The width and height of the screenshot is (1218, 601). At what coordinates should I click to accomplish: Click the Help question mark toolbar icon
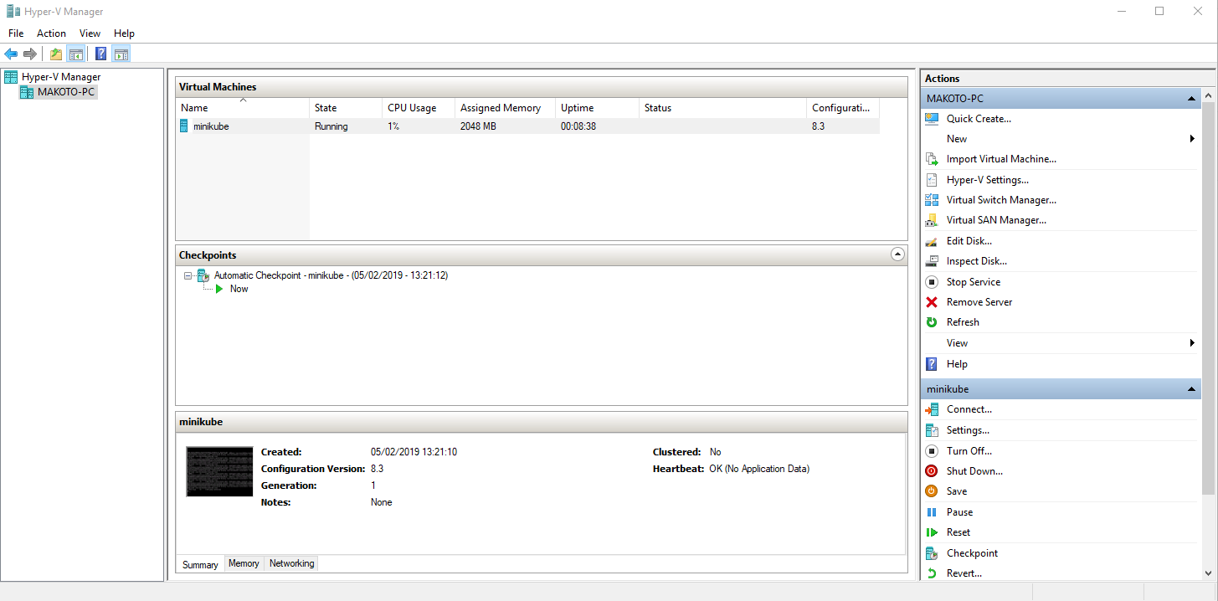pos(100,53)
